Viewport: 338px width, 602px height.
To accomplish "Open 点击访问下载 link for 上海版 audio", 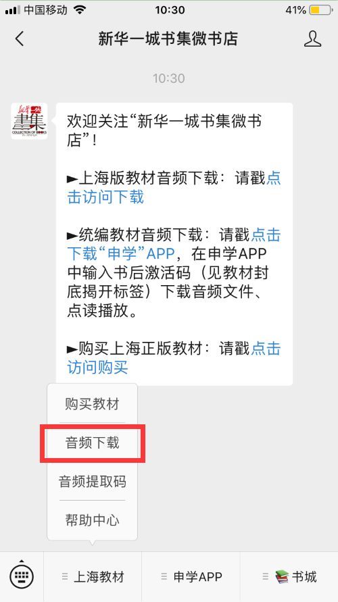I will tap(174, 188).
